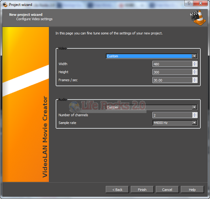
Task: Close the Project wizard window
Action: click(x=201, y=3)
